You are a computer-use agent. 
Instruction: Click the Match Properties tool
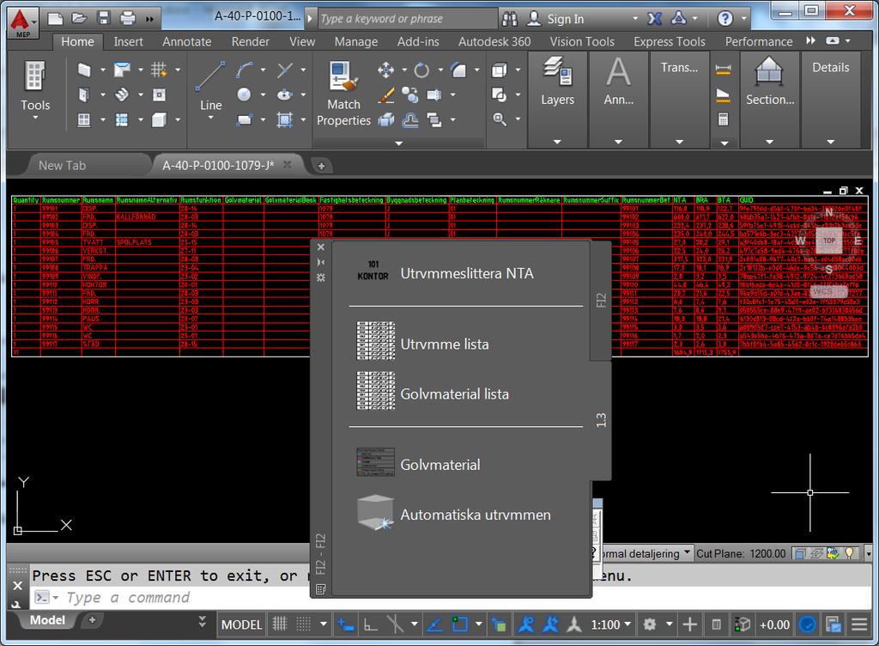click(x=343, y=94)
